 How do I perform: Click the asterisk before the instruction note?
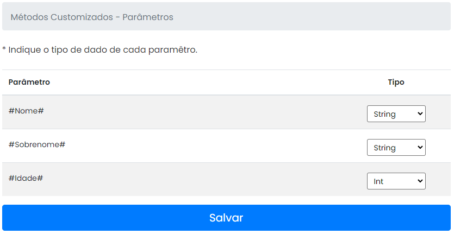[4, 49]
